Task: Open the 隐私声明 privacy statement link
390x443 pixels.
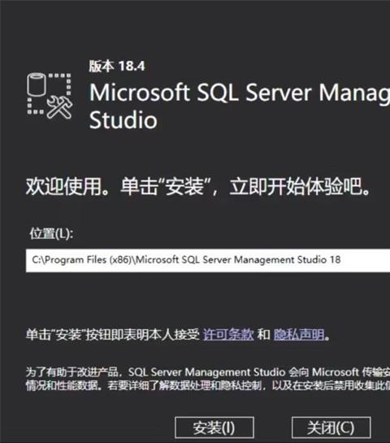Action: click(x=299, y=335)
